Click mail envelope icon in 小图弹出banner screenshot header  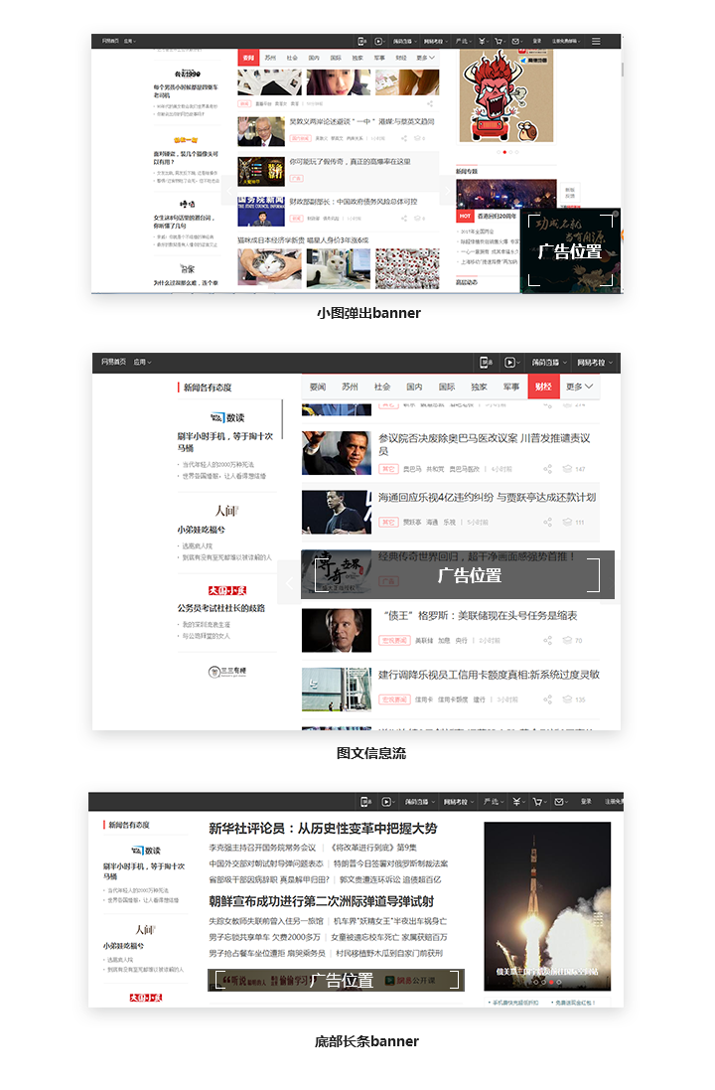pyautogui.click(x=515, y=41)
